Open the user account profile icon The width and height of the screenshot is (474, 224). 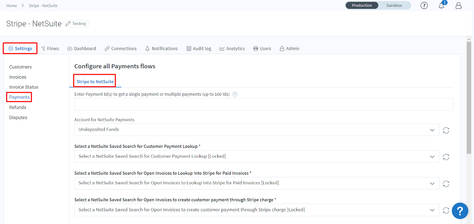pyautogui.click(x=458, y=5)
